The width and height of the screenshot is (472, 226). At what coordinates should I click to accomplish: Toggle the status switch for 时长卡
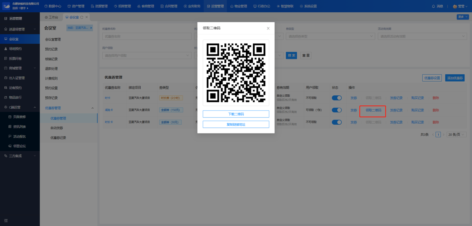(337, 122)
